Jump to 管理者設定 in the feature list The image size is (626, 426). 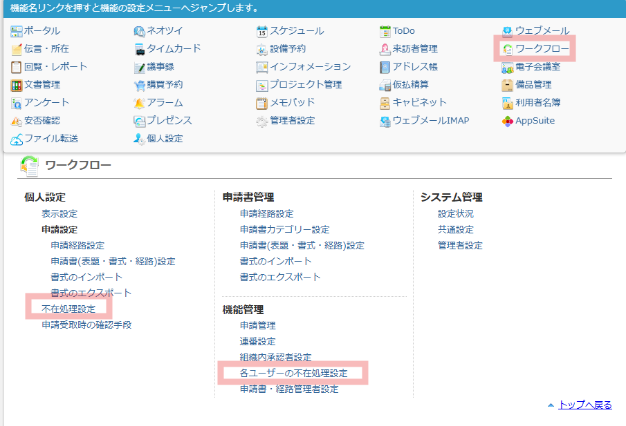point(292,120)
